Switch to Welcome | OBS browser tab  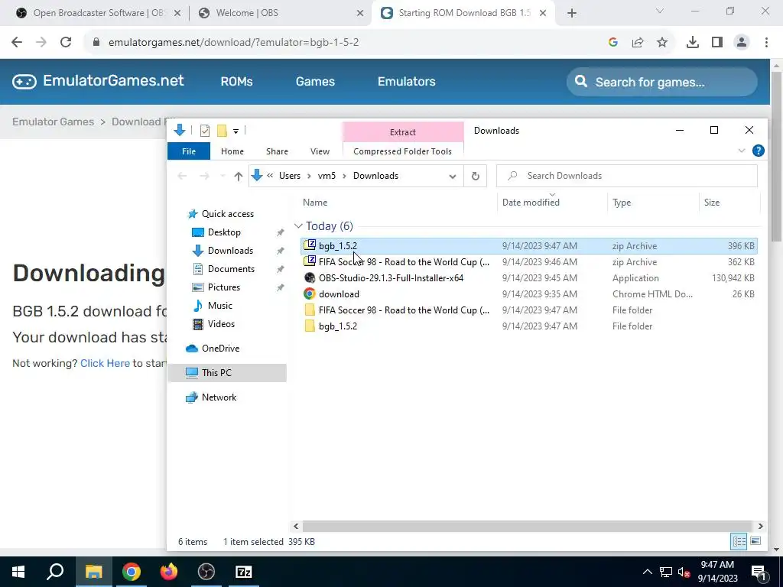[280, 13]
